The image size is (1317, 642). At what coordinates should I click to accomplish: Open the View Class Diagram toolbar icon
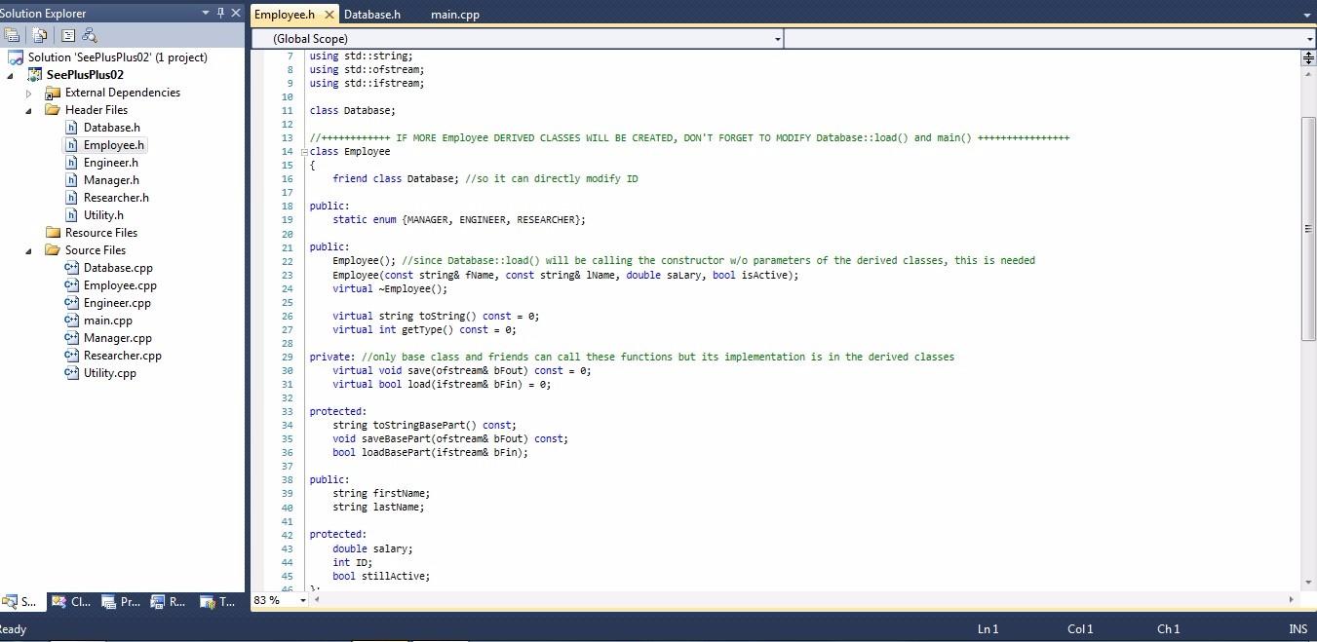pos(90,35)
